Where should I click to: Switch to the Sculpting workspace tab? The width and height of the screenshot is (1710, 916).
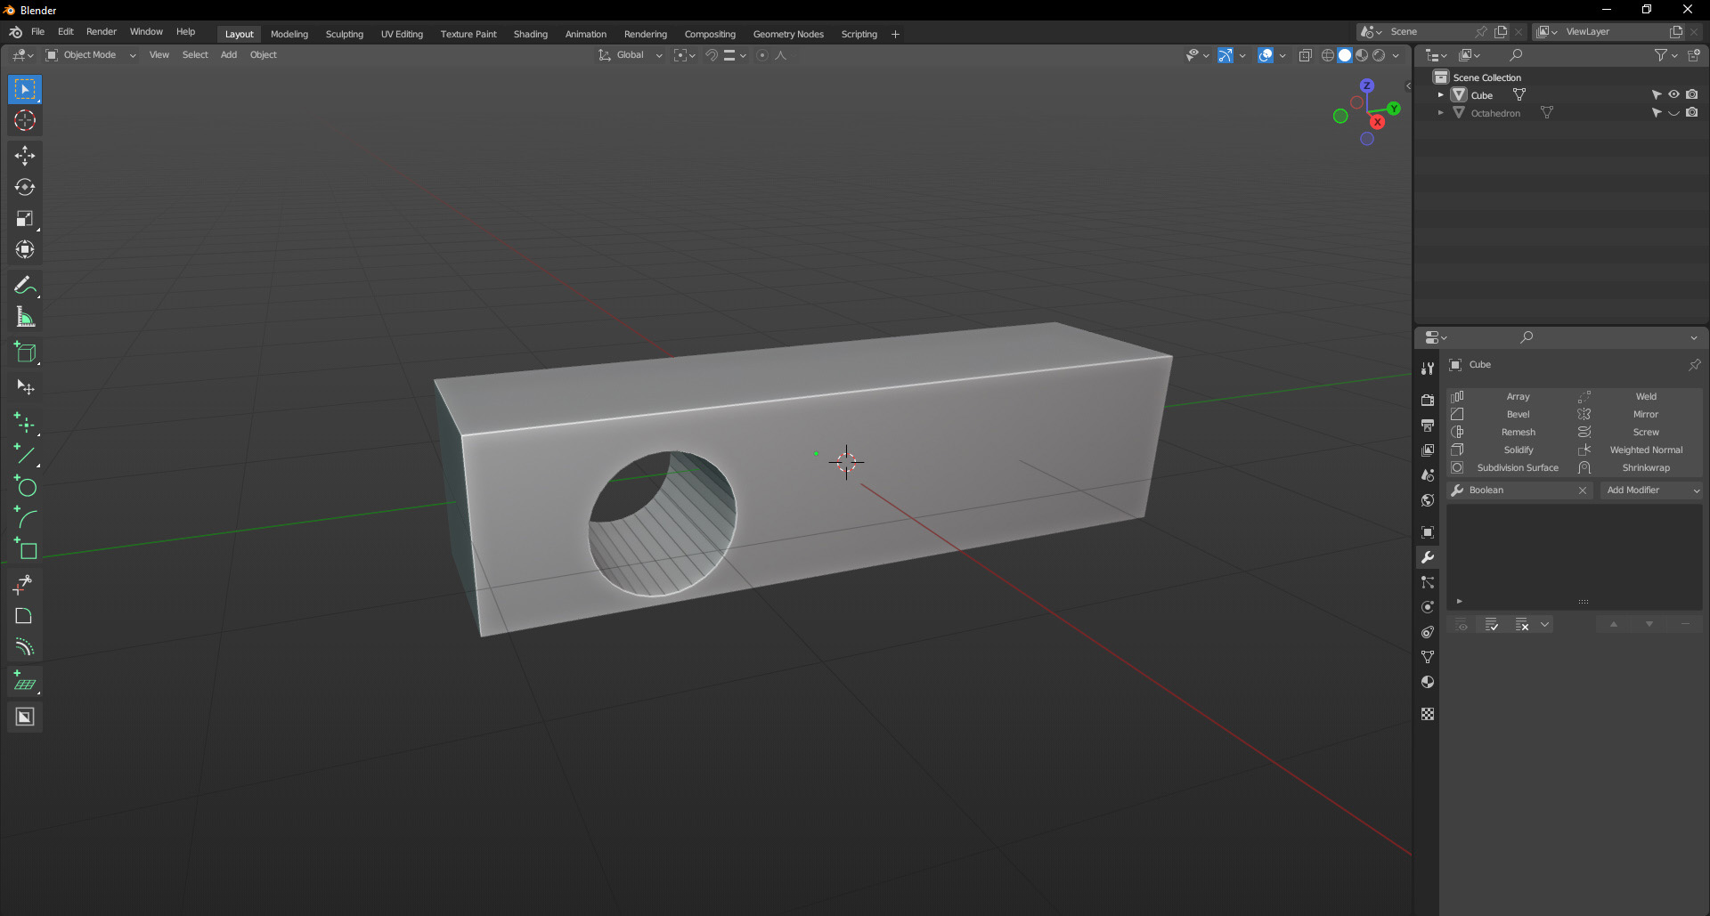pyautogui.click(x=344, y=34)
